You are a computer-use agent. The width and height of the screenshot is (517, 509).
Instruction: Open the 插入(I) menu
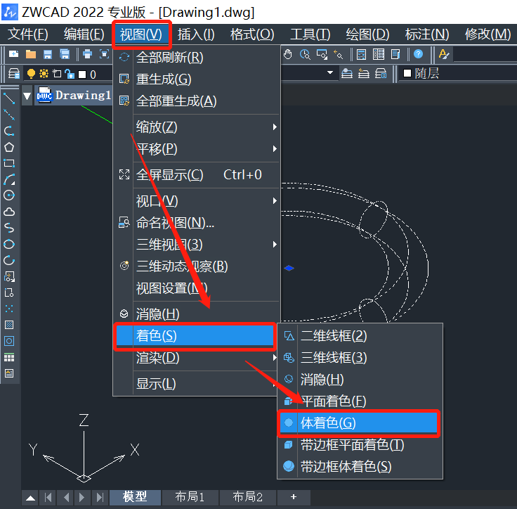(196, 34)
